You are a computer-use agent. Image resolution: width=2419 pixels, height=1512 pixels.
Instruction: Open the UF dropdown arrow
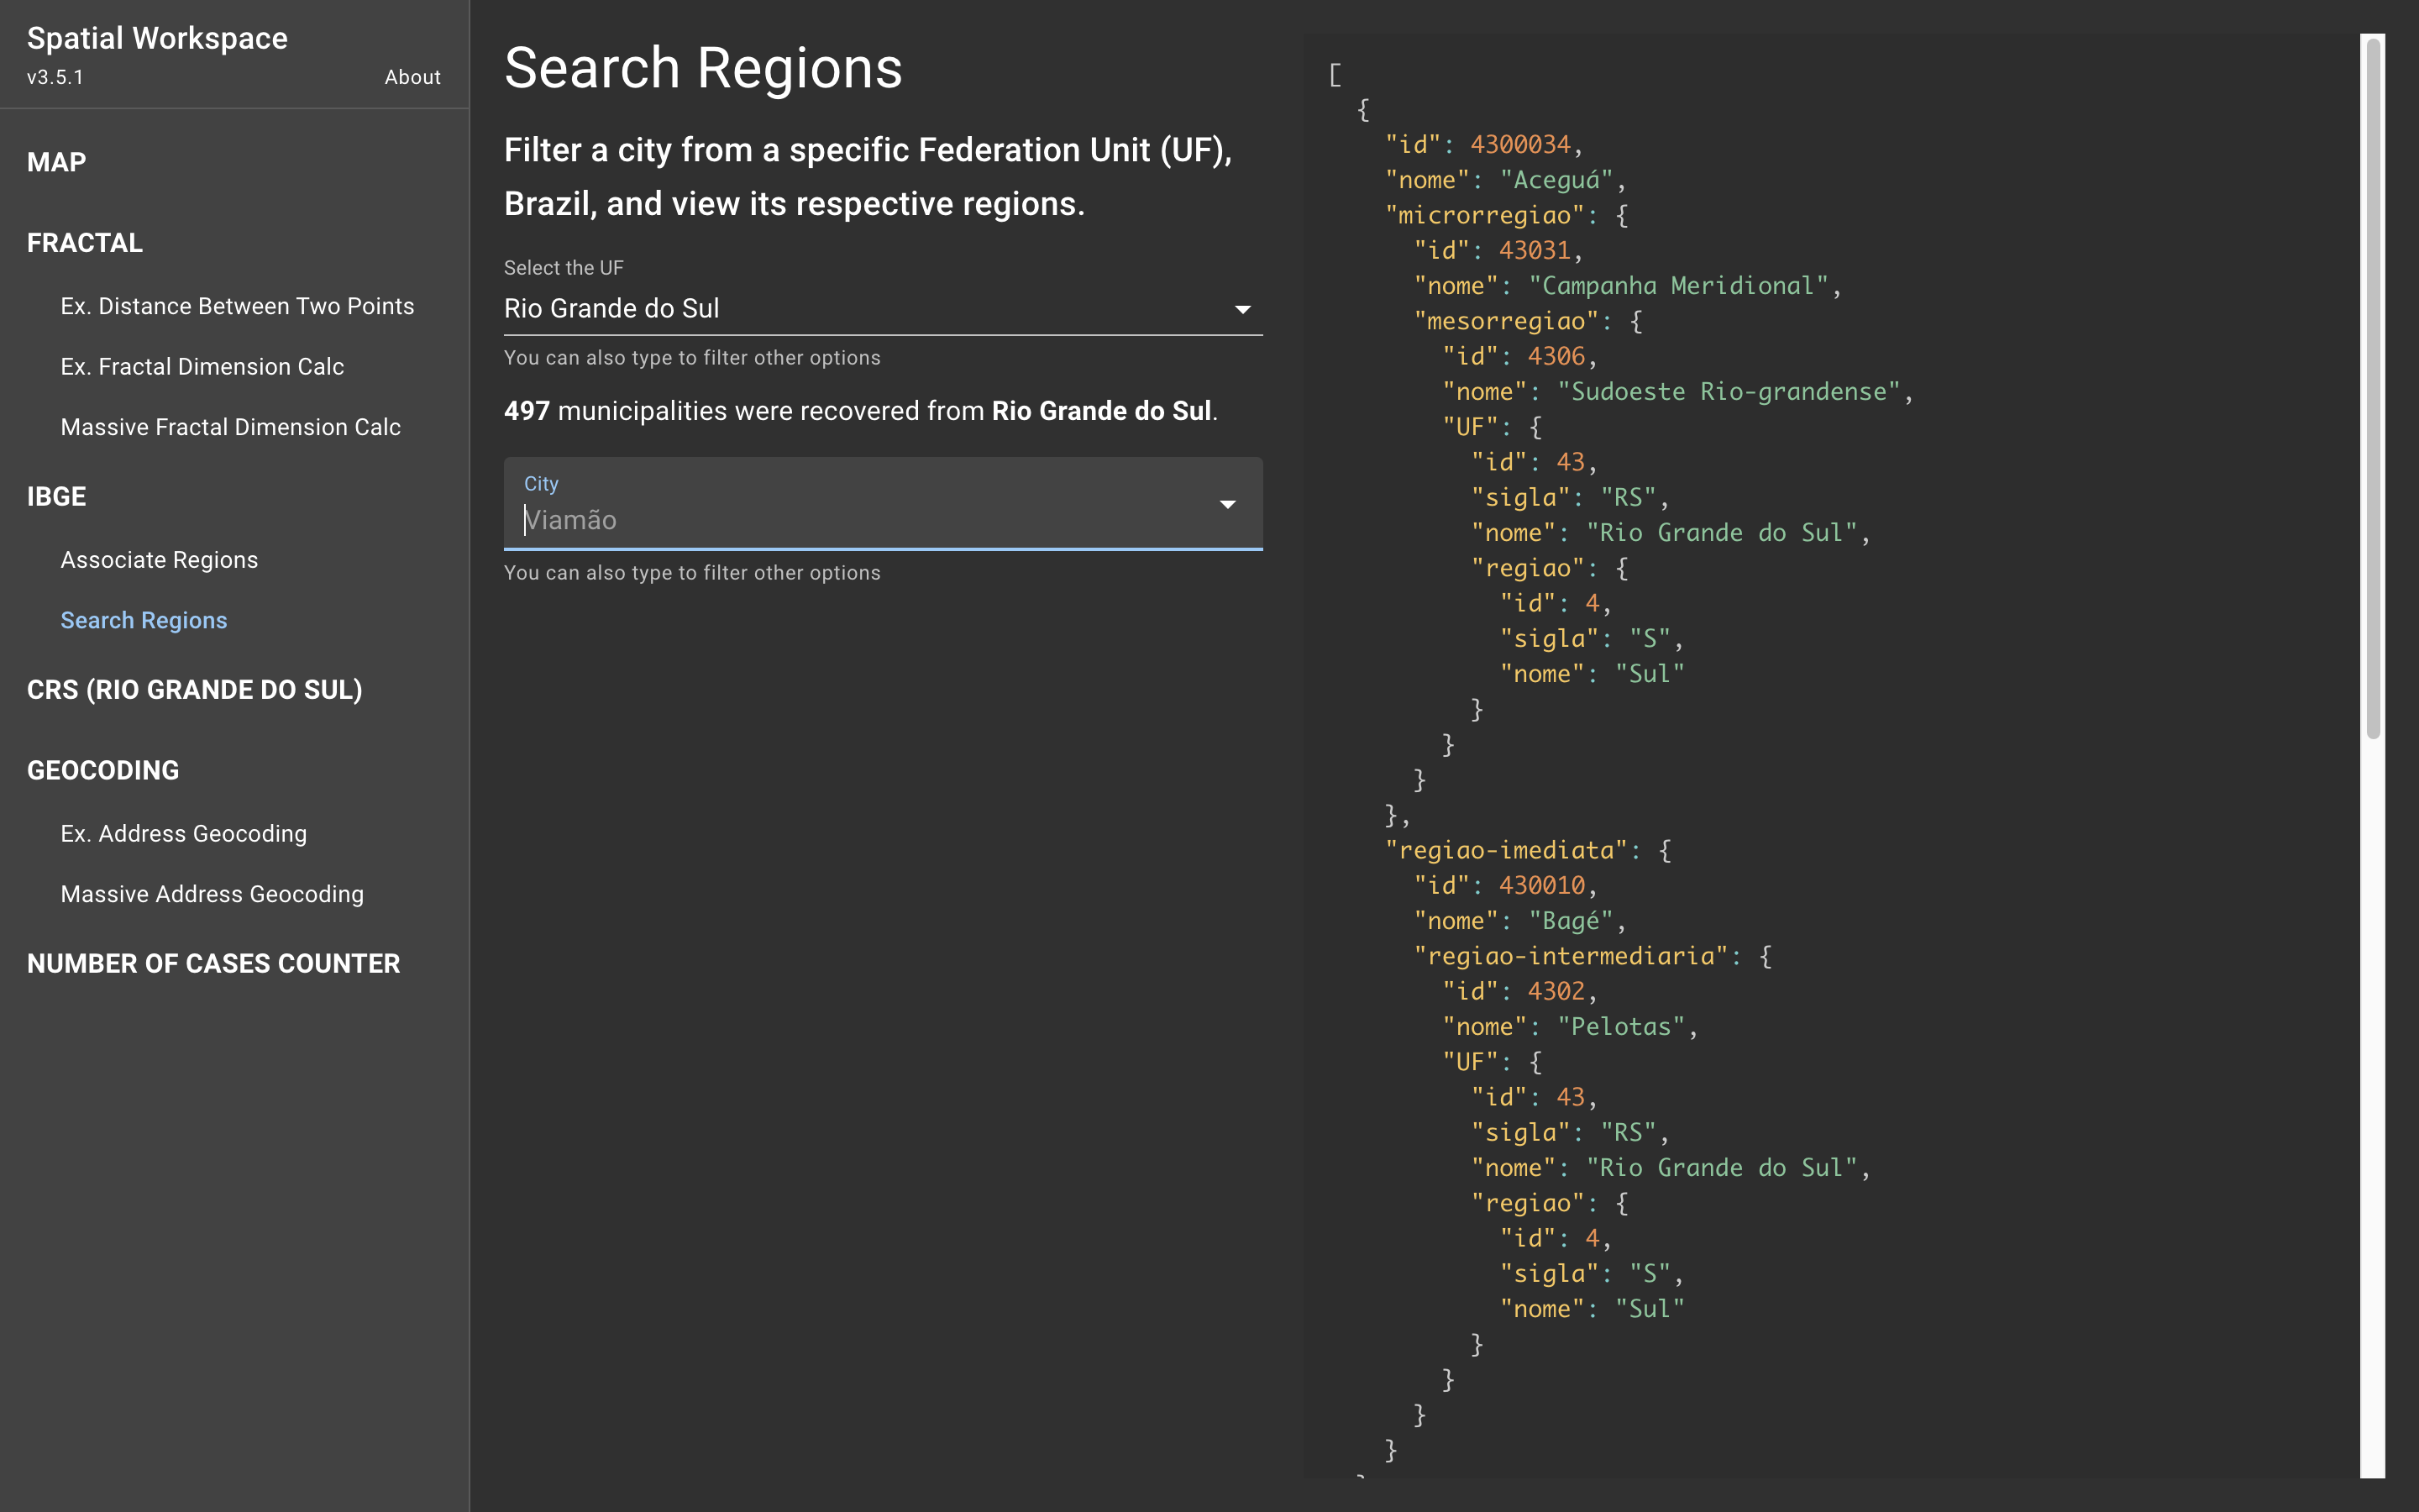(1241, 309)
